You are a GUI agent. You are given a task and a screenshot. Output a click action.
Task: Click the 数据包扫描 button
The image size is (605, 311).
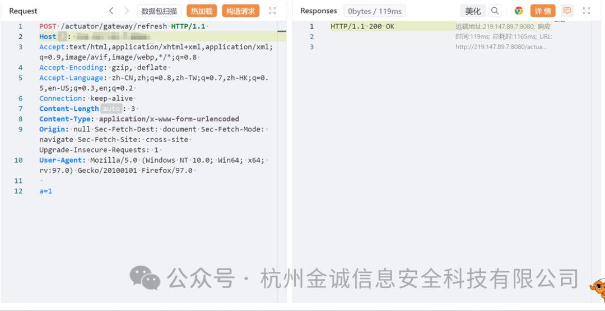159,11
